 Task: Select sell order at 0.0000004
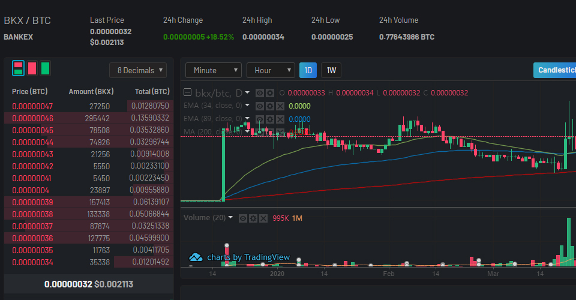(89, 190)
